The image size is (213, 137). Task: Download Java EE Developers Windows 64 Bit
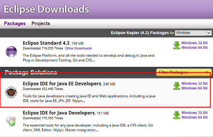coord(195,88)
